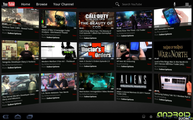The image size is (193, 120).
Task: Select title 'Lord of the Rings War in the North'
Action: coord(171,63)
